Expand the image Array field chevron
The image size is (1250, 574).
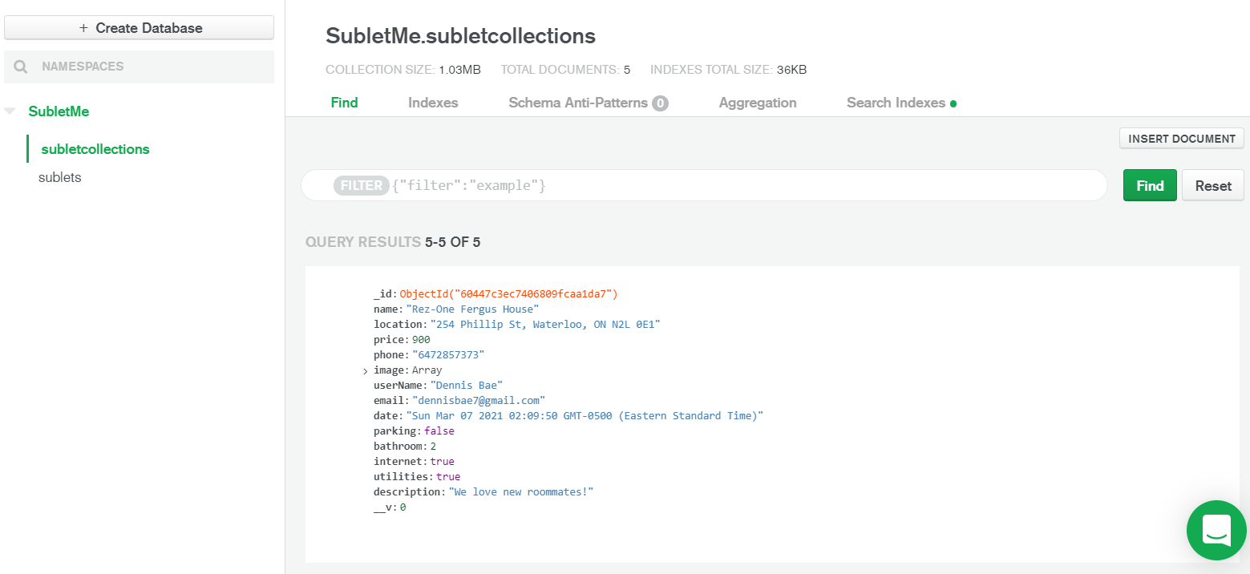click(366, 371)
